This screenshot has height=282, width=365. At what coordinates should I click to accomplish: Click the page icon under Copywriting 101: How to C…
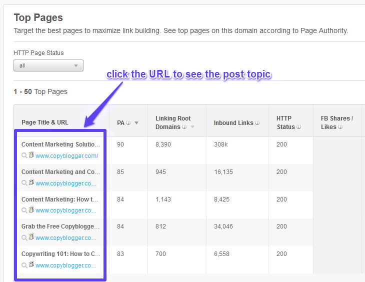click(31, 264)
